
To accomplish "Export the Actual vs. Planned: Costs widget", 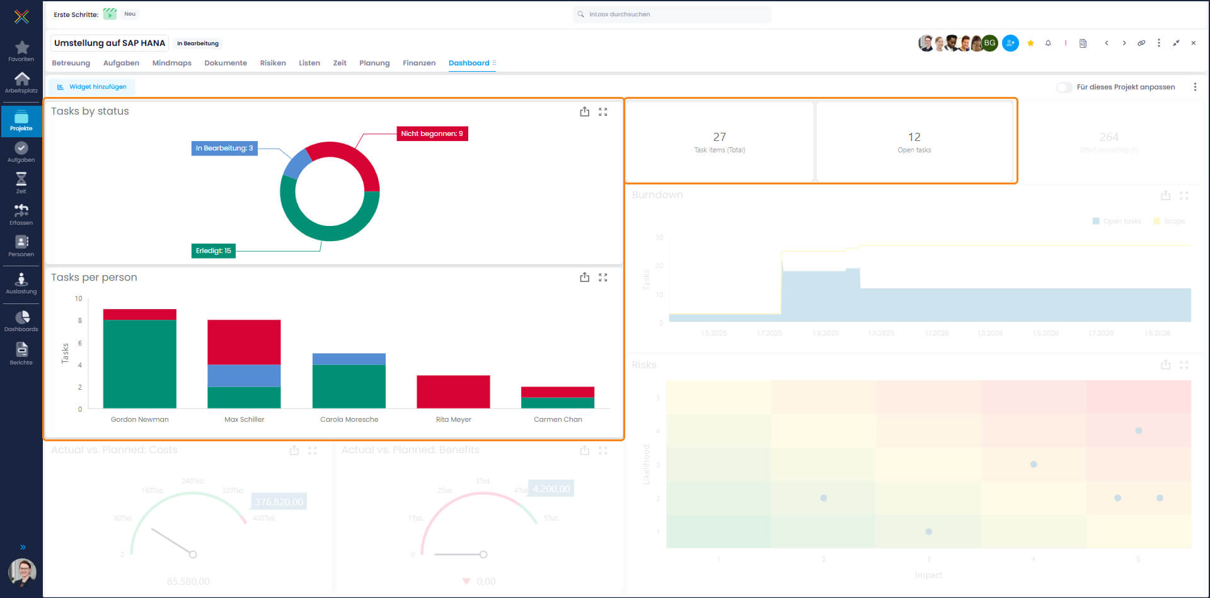I will tap(294, 450).
